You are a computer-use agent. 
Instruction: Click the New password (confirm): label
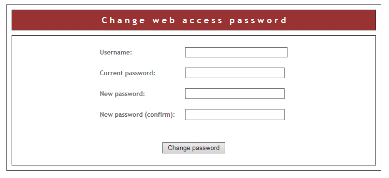pos(137,115)
